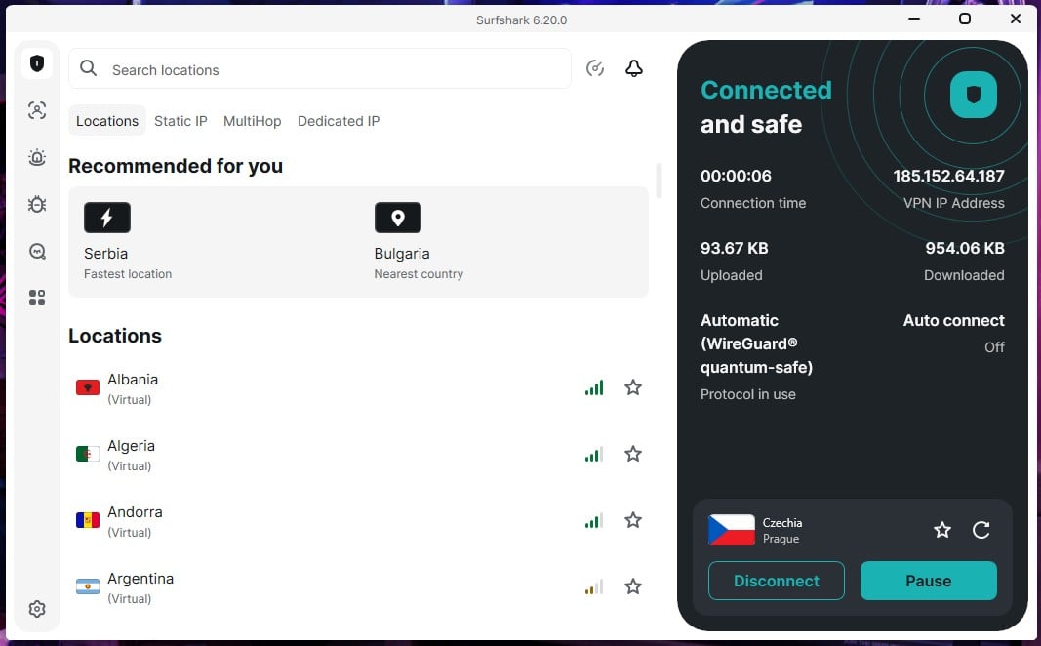
Task: Open Settings gear icon in sidebar
Action: pos(37,609)
